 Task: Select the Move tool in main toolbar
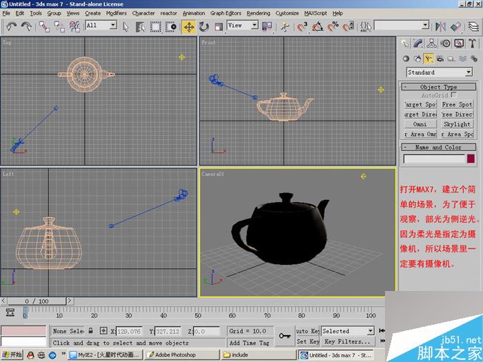pos(188,26)
